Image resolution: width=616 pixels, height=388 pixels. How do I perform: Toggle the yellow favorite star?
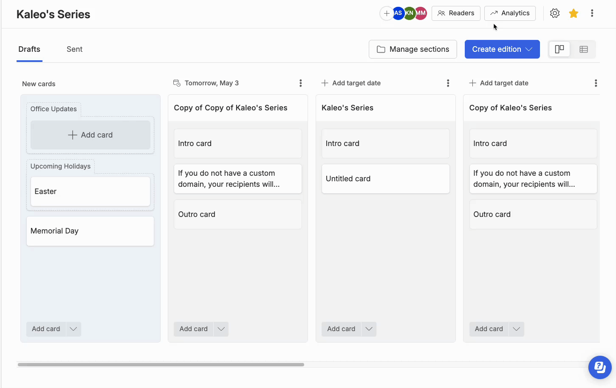pos(574,13)
